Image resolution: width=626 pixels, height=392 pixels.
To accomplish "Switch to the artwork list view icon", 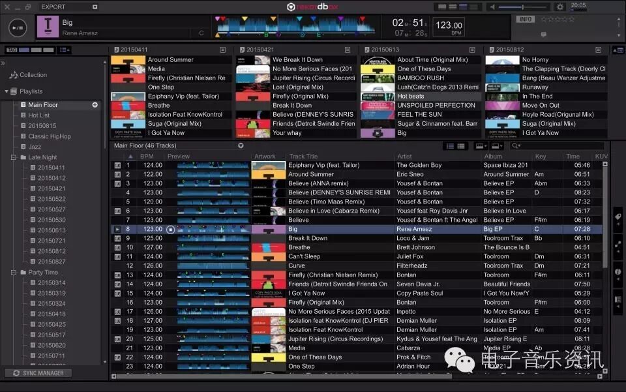I will coord(461,146).
